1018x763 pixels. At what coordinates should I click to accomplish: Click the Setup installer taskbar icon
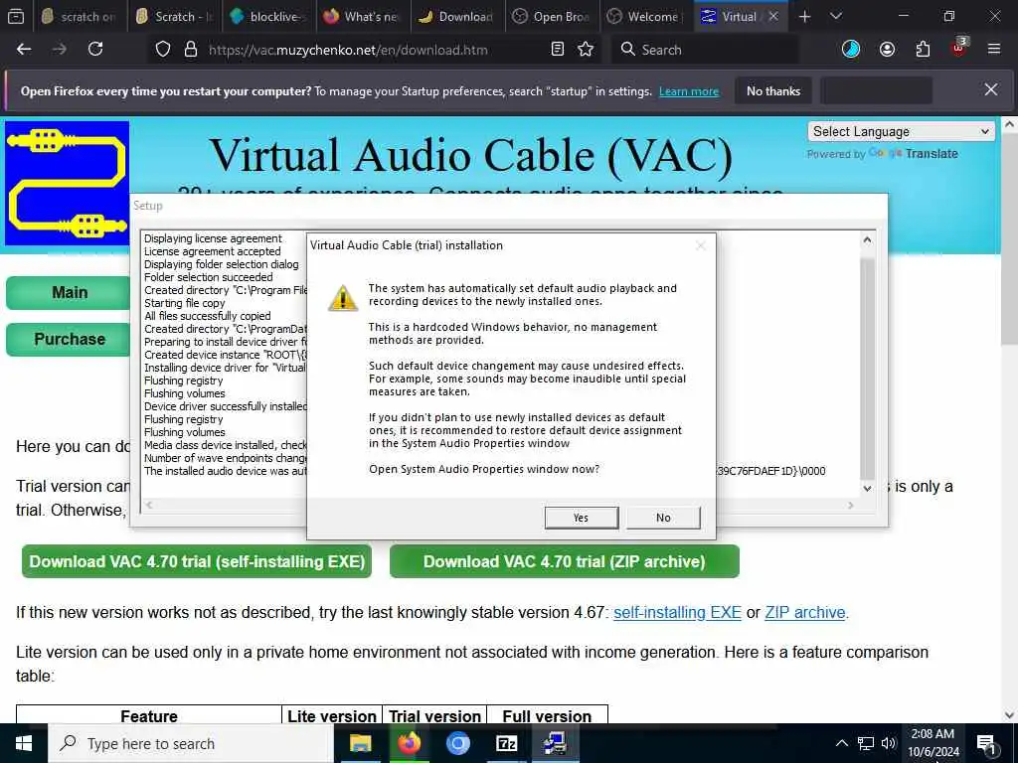pos(555,743)
